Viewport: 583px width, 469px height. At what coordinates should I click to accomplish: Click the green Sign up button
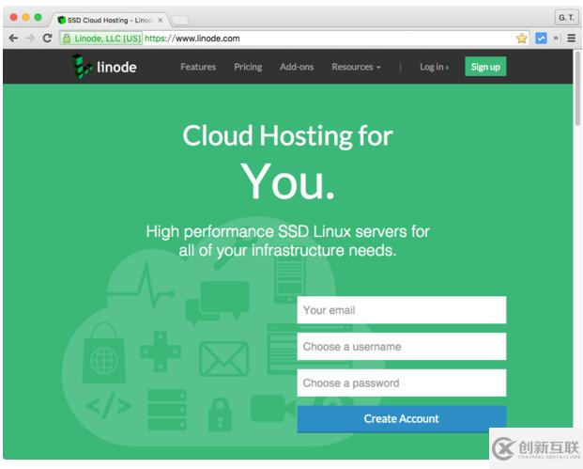click(x=485, y=67)
